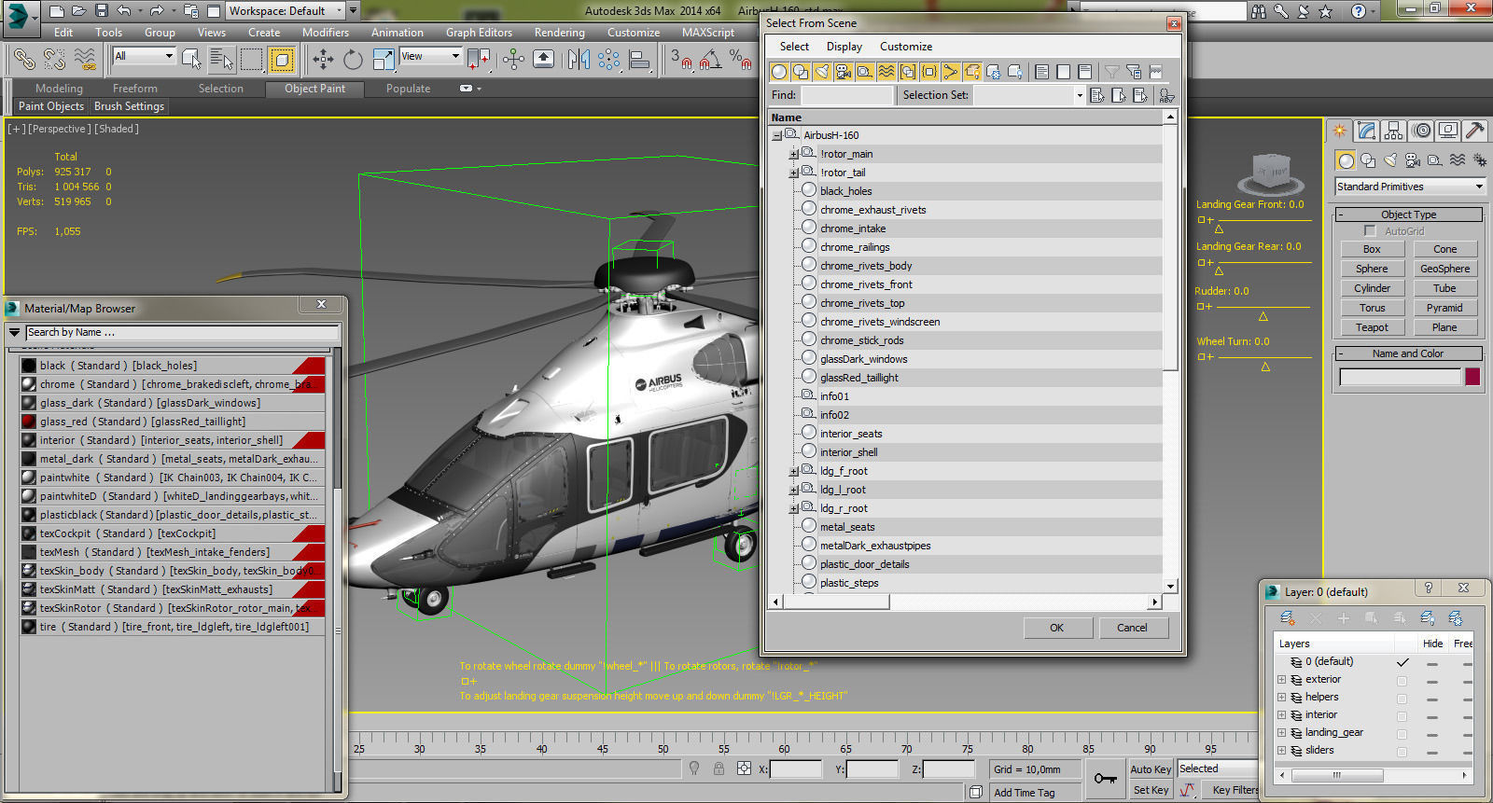Select Lights category in Create panel
The image size is (1493, 803).
1390,160
